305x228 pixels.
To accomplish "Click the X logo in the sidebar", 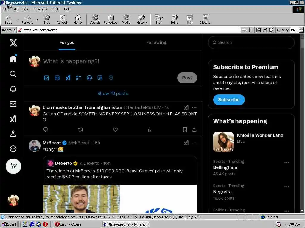I will 13,42.
